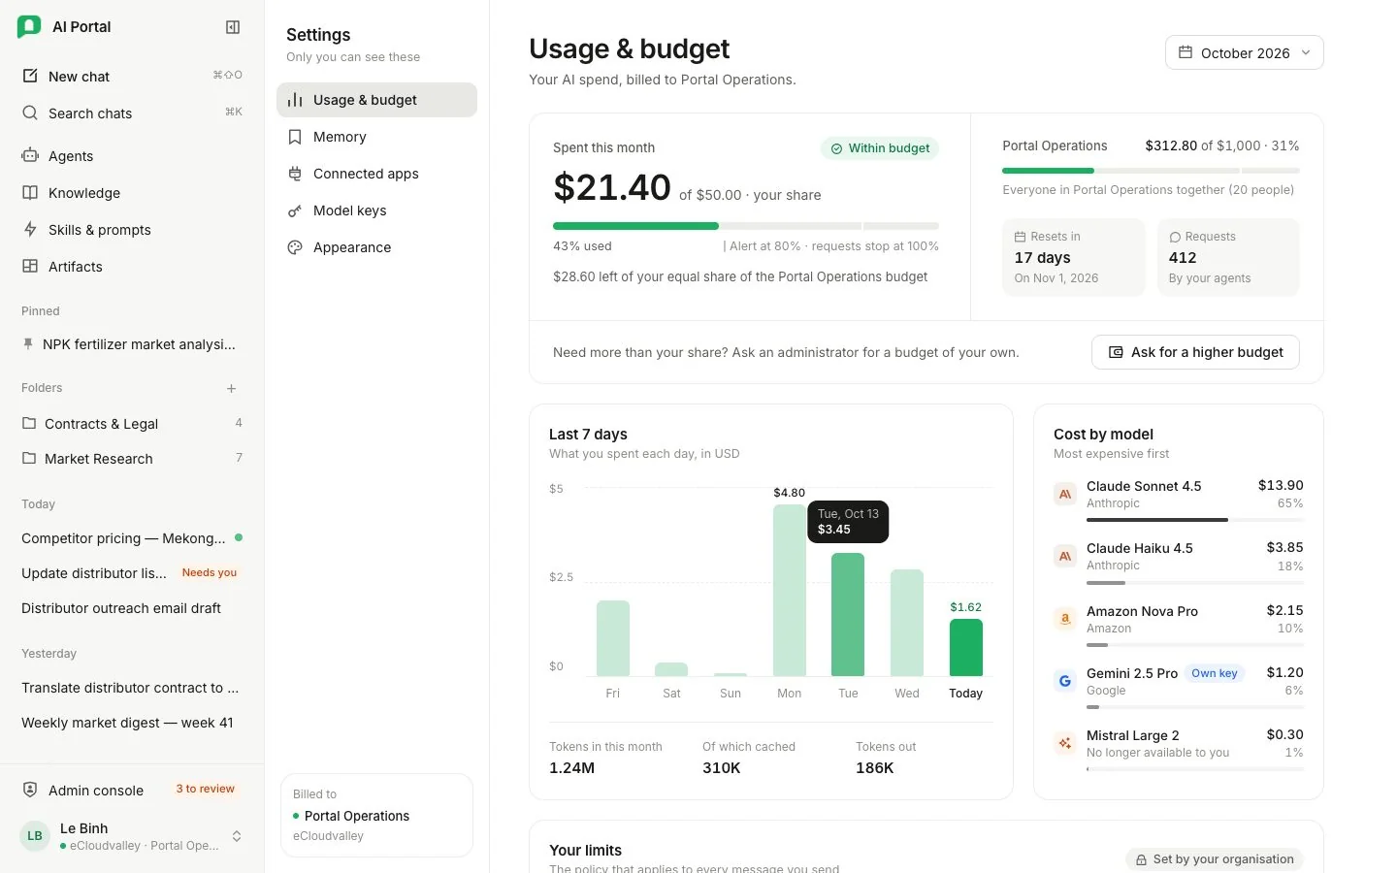This screenshot has height=873, width=1397.
Task: Click the Search chats magnifier icon
Action: [x=30, y=113]
